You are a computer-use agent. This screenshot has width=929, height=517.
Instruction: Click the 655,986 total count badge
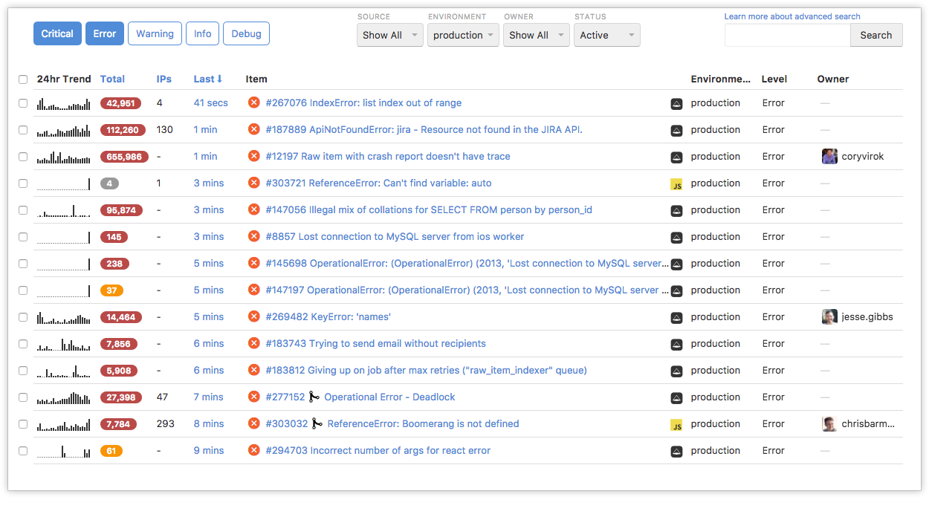coord(124,157)
